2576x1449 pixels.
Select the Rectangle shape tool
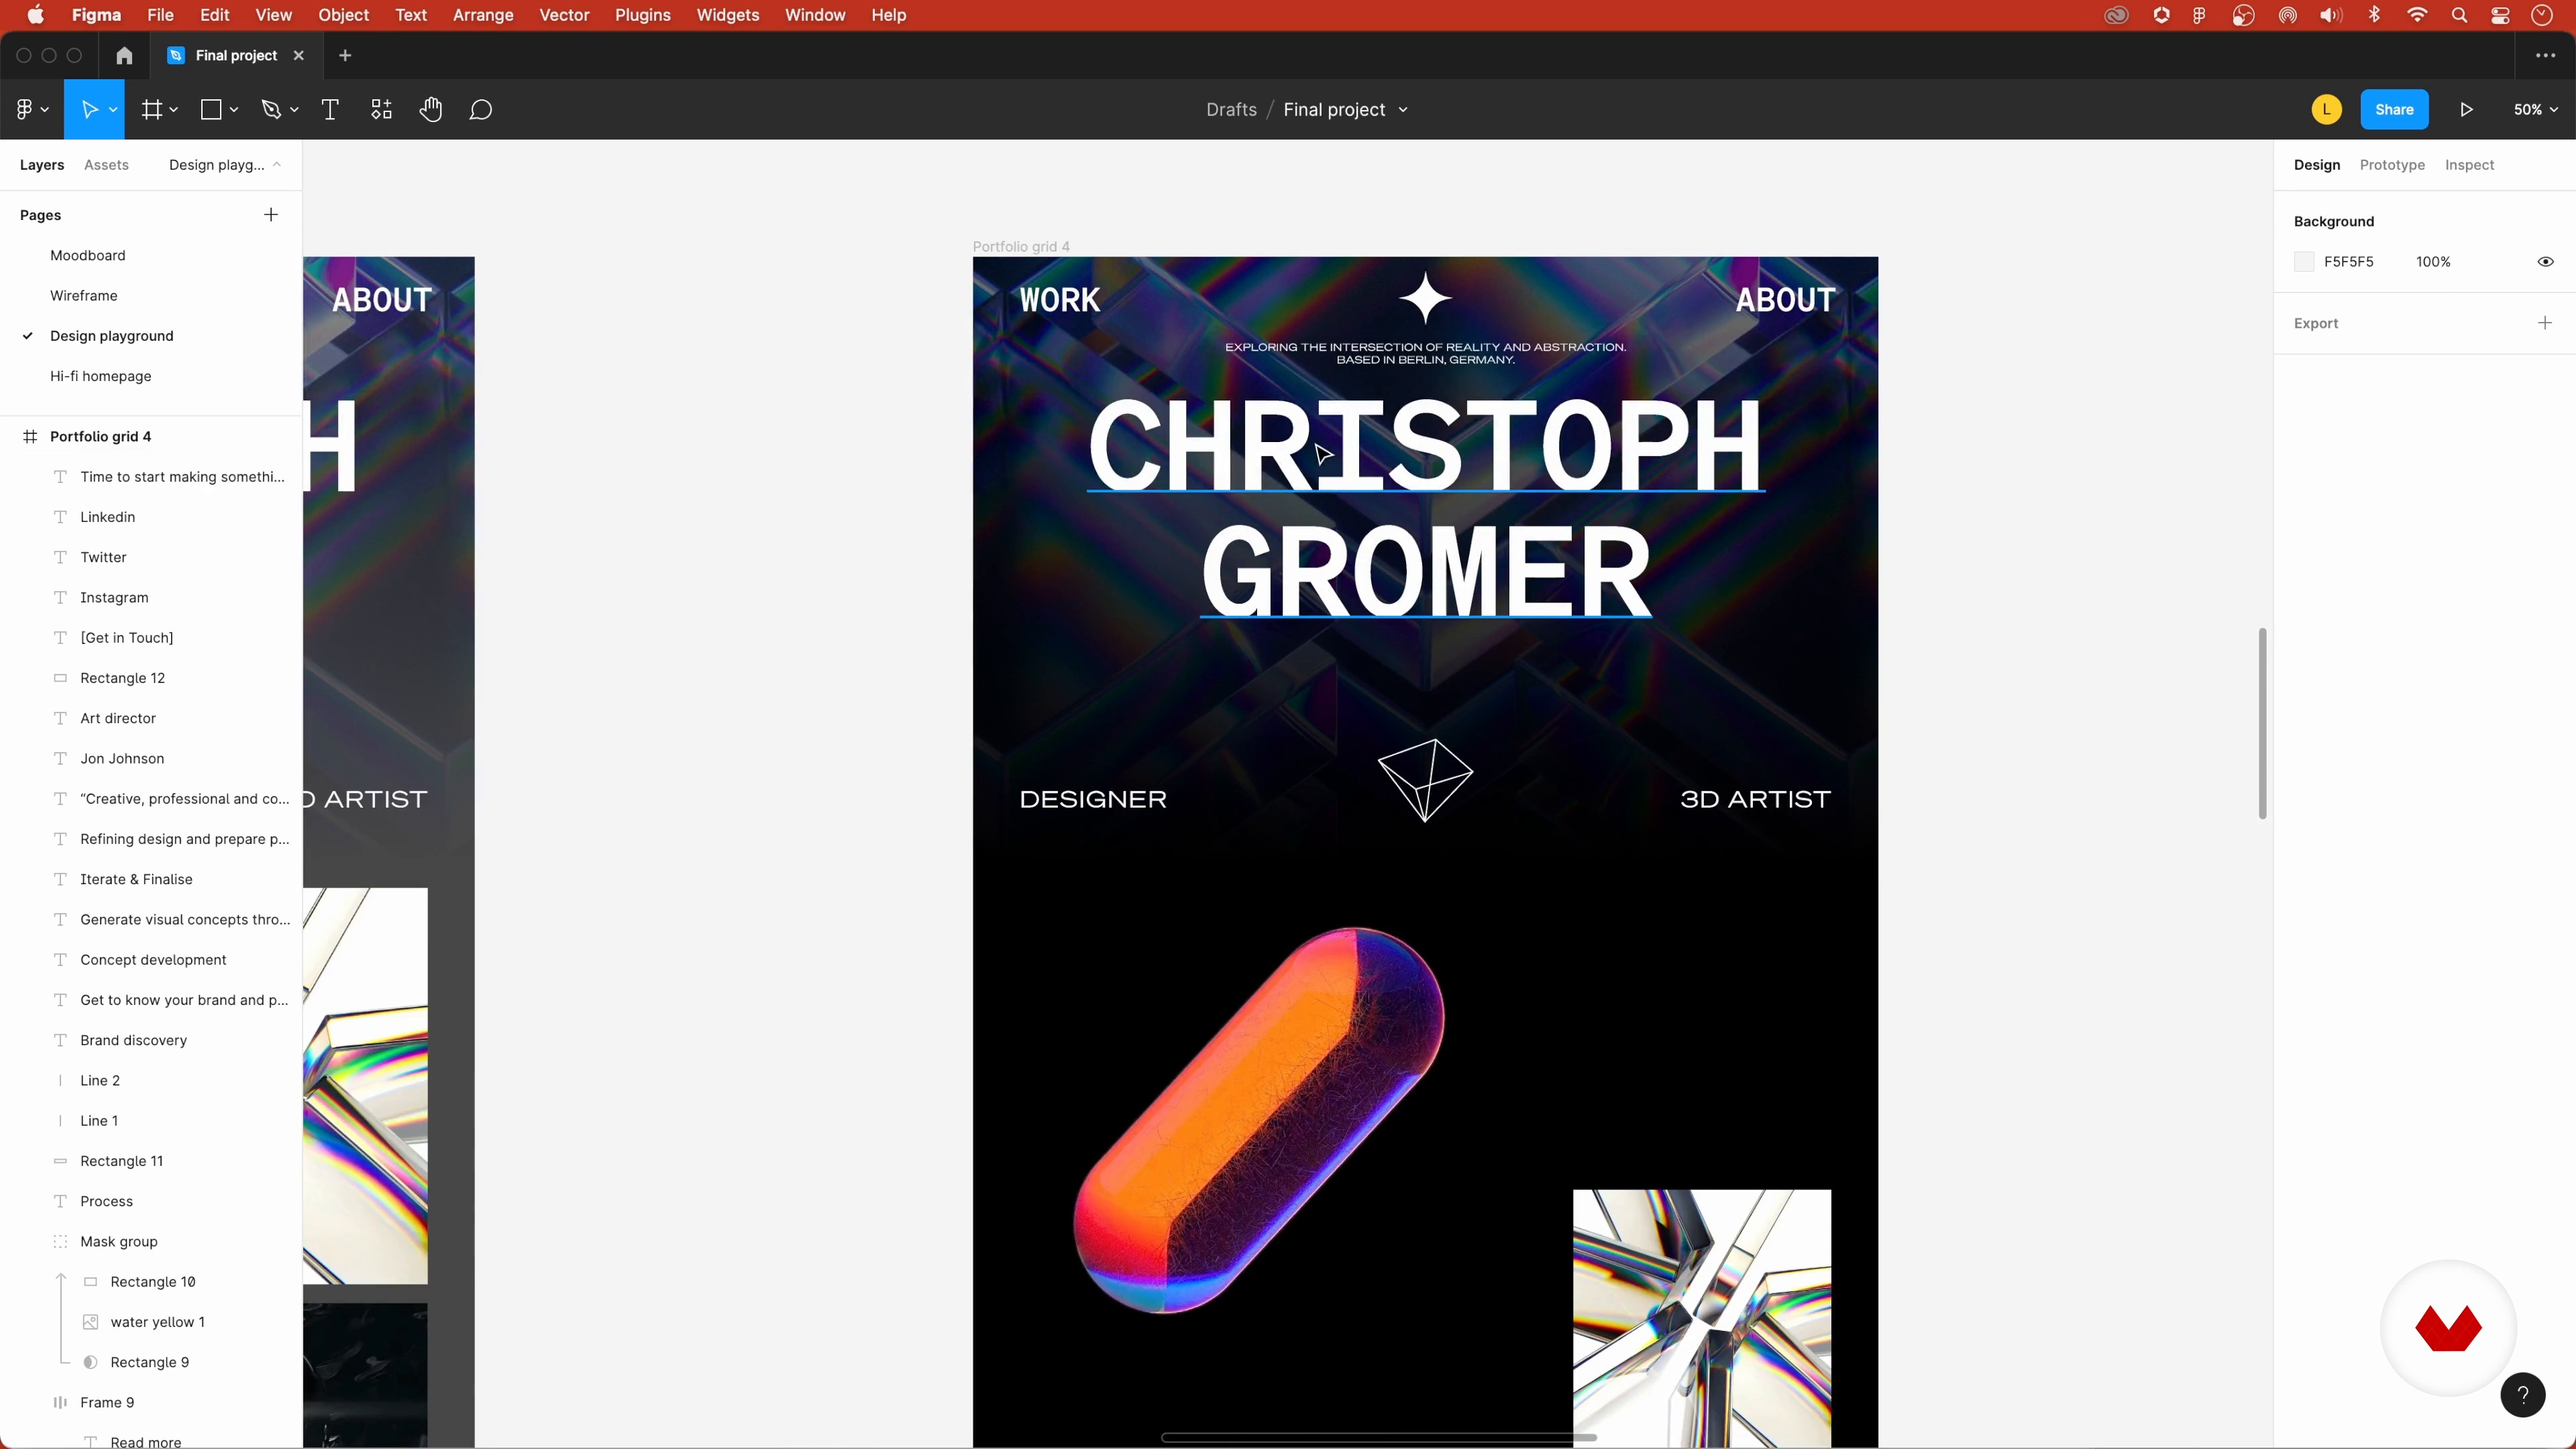point(211,110)
